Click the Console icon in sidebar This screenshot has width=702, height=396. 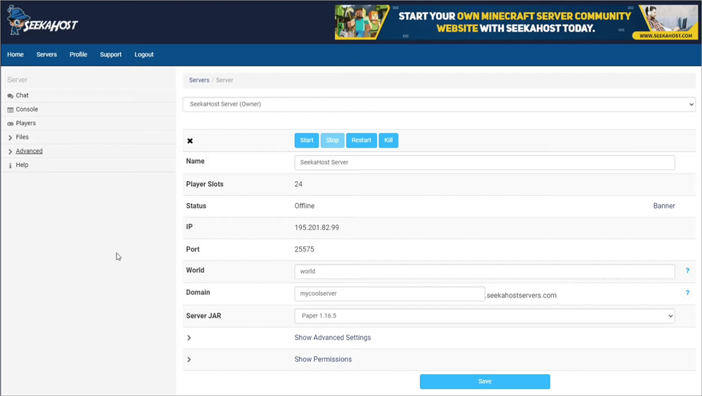click(x=11, y=110)
